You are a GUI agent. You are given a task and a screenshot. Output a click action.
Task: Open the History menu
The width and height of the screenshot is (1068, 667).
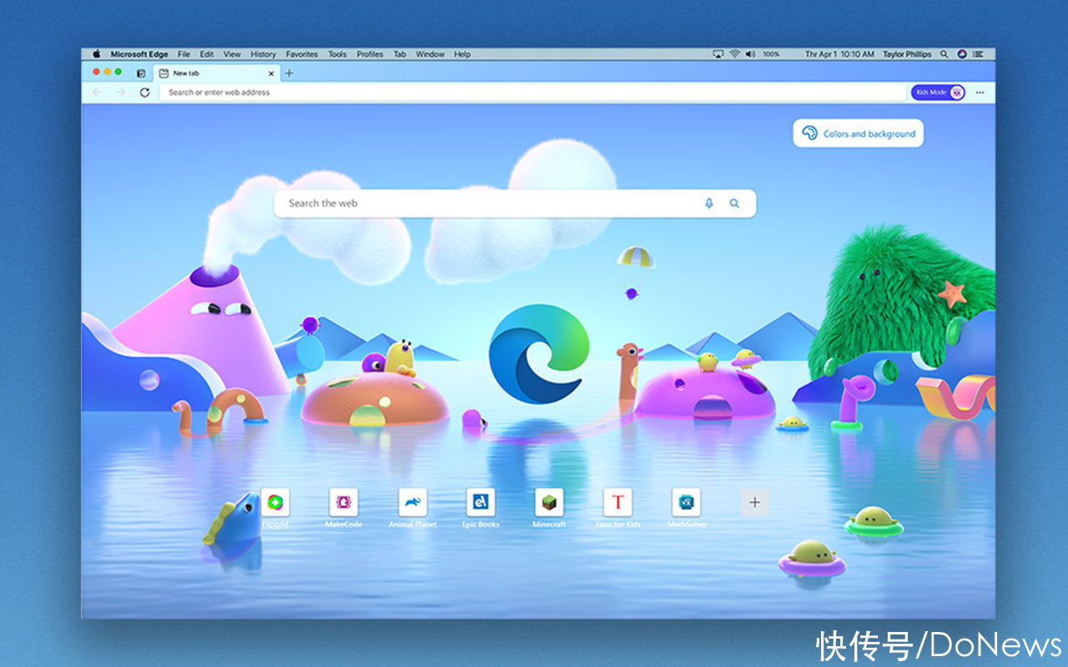[x=264, y=54]
